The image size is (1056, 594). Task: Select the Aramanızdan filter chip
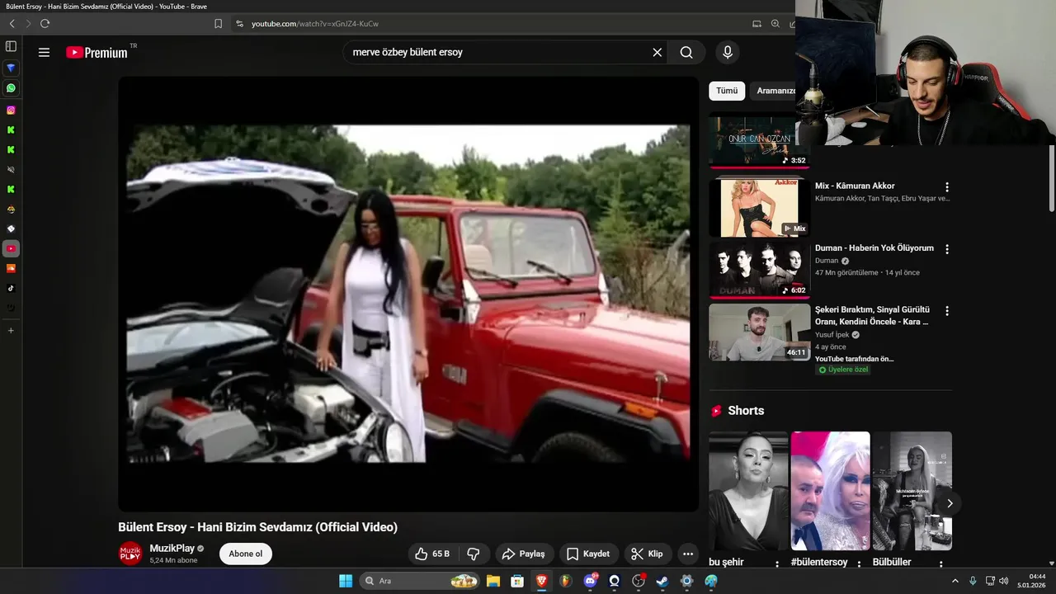tap(774, 91)
